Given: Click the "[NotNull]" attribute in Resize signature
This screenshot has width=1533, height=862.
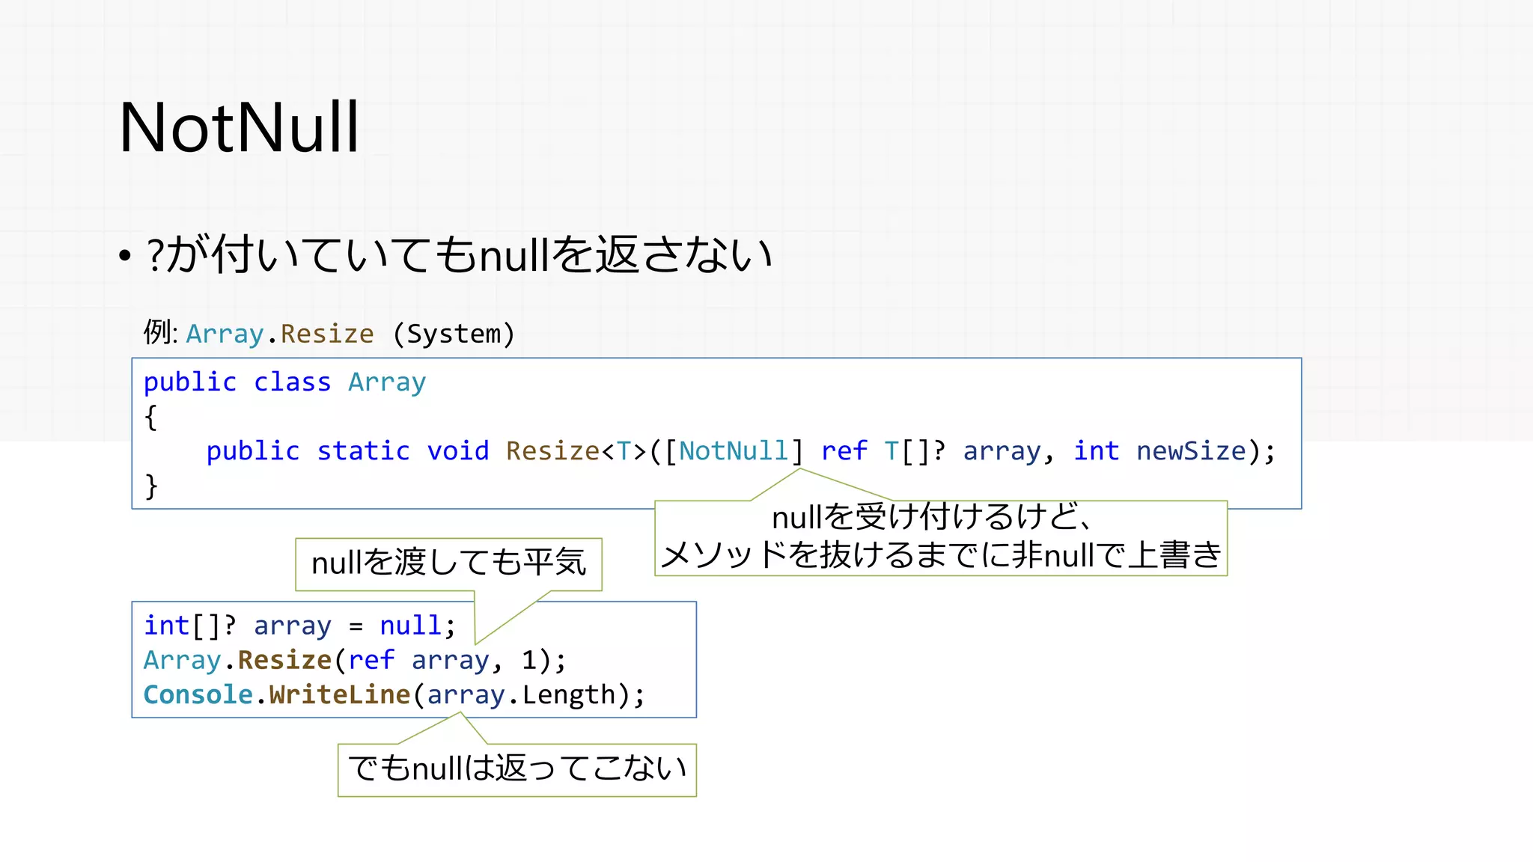Looking at the screenshot, I should (x=734, y=451).
